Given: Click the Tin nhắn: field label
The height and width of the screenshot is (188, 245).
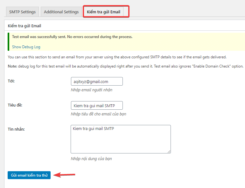Looking at the screenshot, I should (x=16, y=129).
